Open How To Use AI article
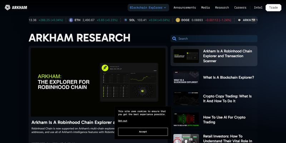 (224, 120)
